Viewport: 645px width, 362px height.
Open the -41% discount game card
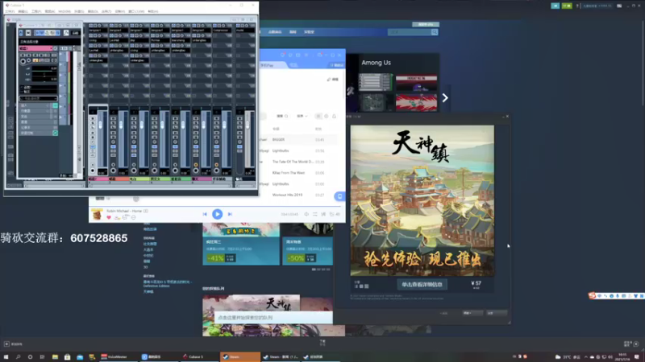240,245
